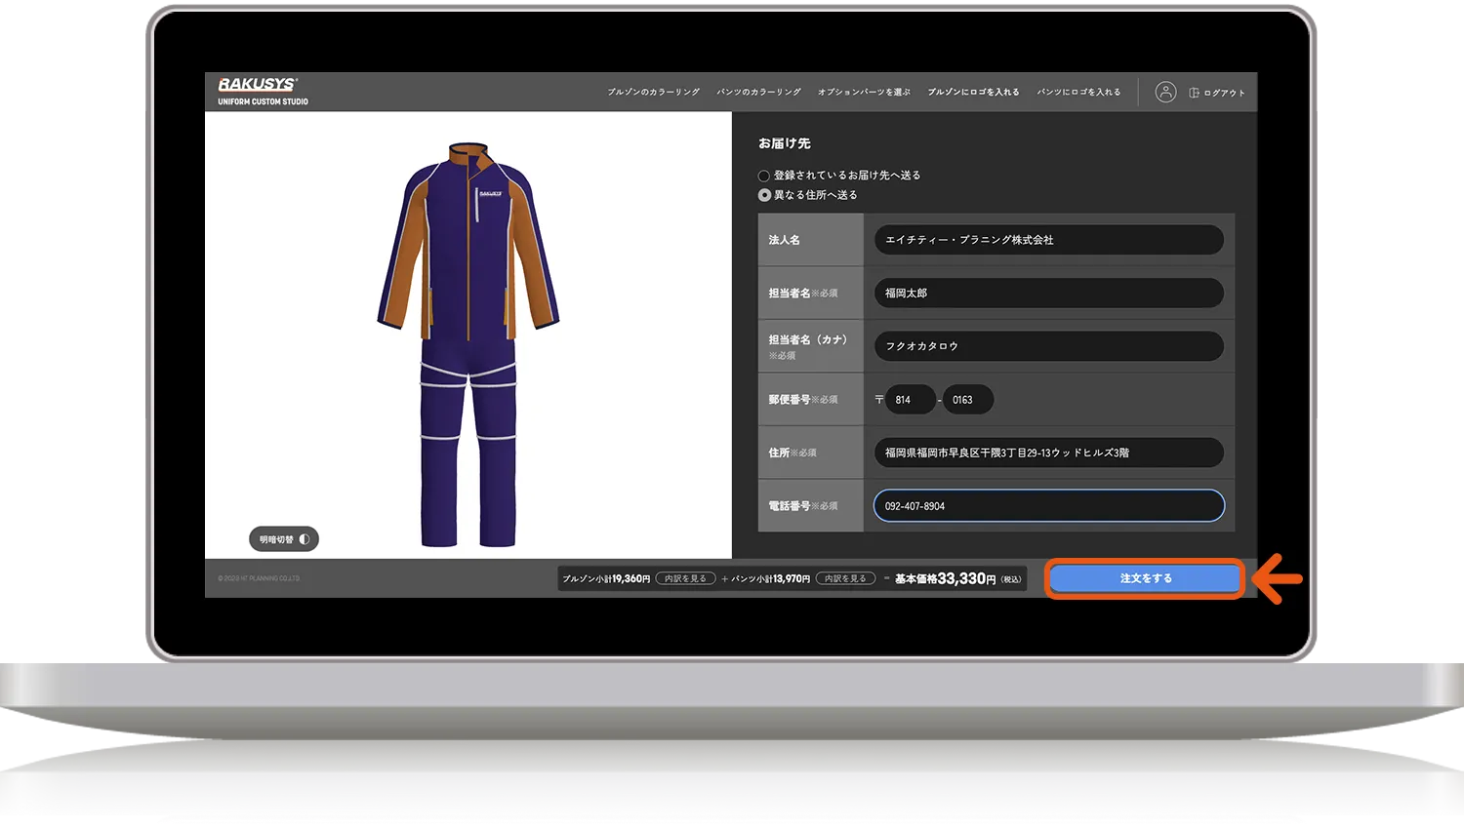Click the 担当者名 field containing 福岡太郎

(x=1048, y=293)
